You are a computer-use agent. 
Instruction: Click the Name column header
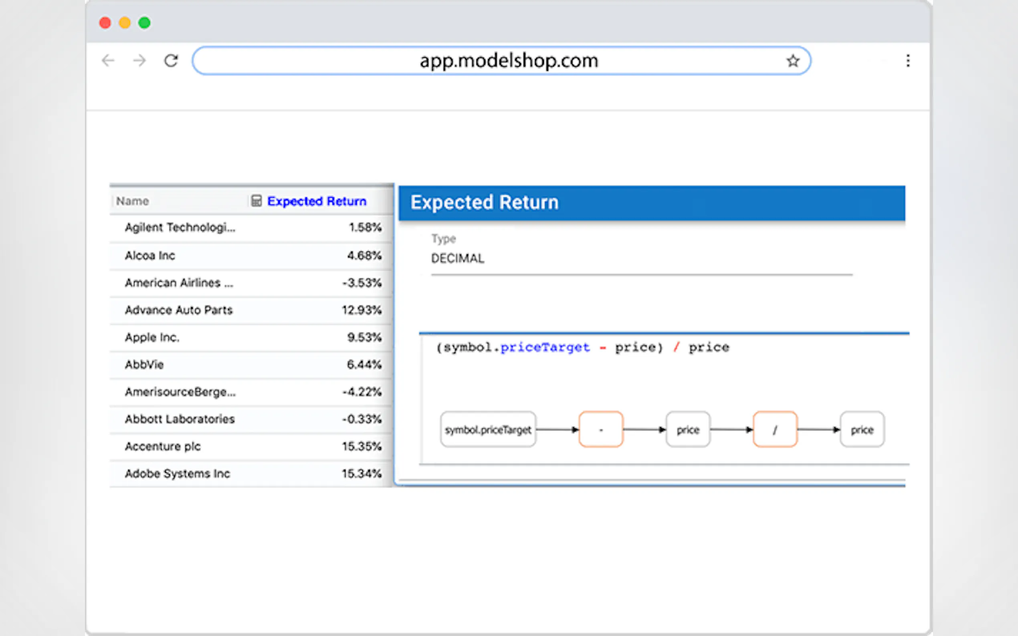[133, 201]
